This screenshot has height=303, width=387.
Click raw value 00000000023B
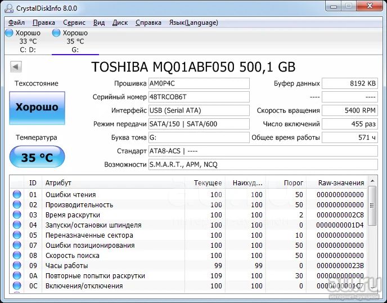click(340, 266)
